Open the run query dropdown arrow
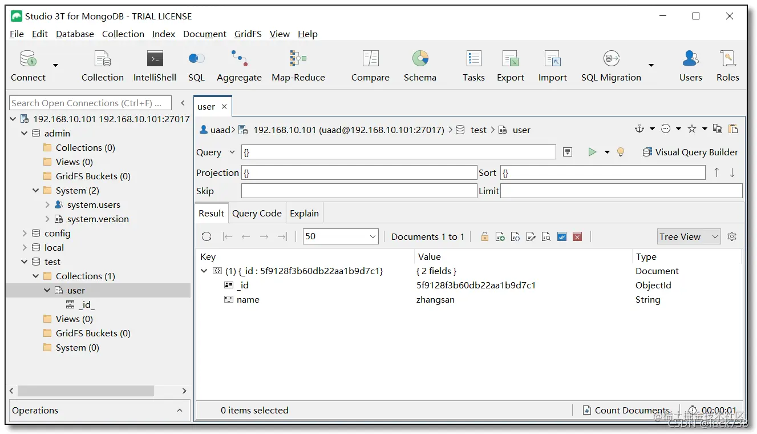Image resolution: width=757 pixels, height=434 pixels. 607,152
